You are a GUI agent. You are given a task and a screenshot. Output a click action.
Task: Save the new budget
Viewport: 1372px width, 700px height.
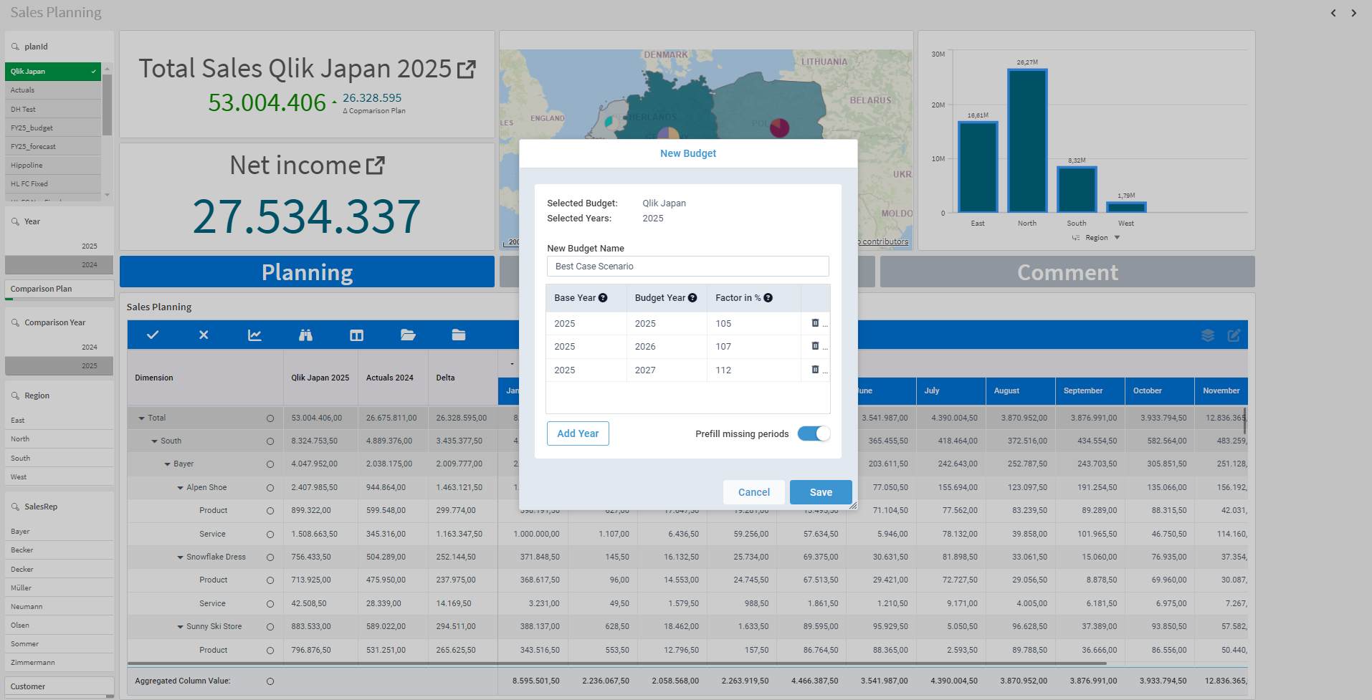(x=820, y=492)
